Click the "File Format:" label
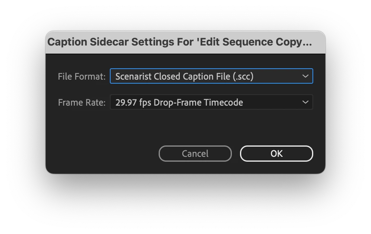The width and height of the screenshot is (371, 234). 82,76
